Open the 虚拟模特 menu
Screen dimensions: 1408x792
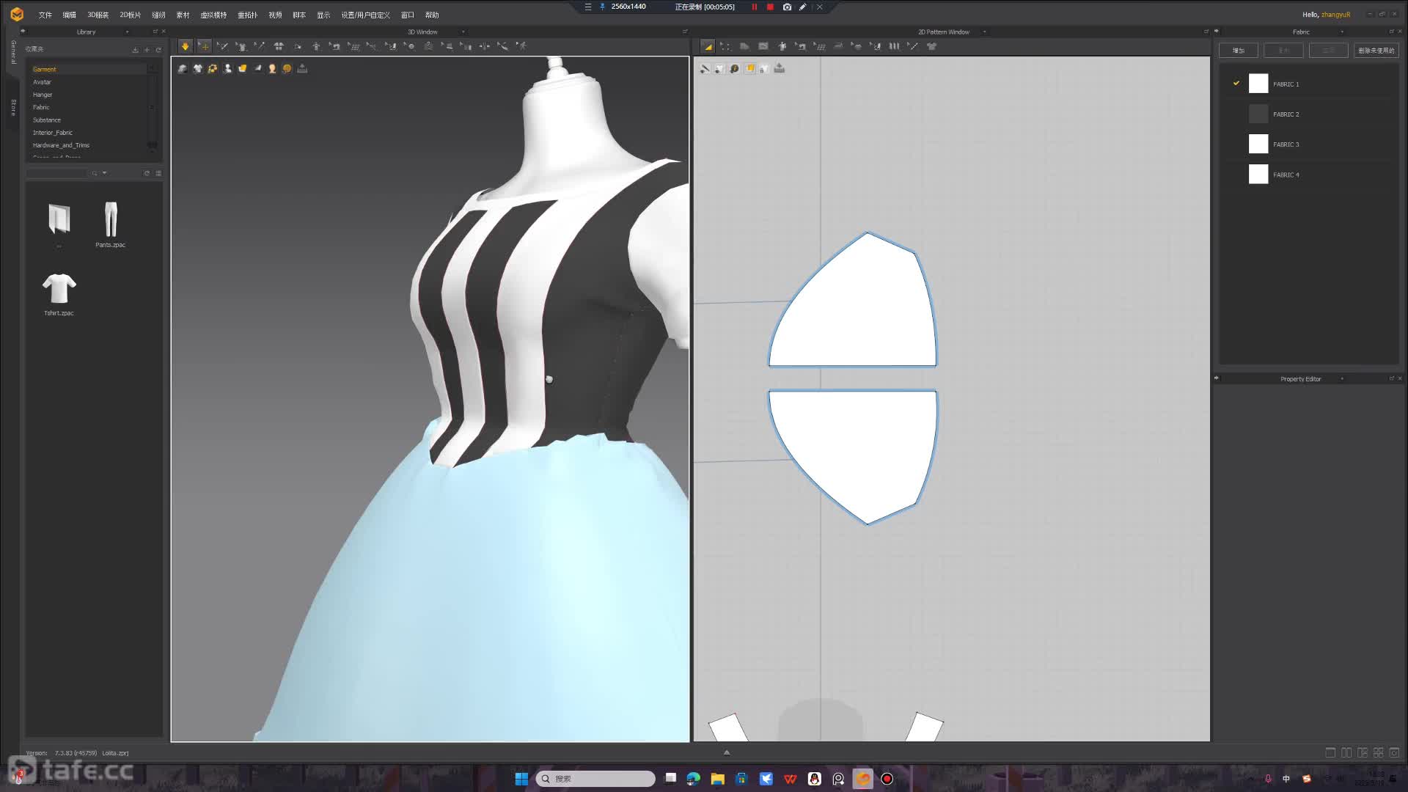[213, 15]
